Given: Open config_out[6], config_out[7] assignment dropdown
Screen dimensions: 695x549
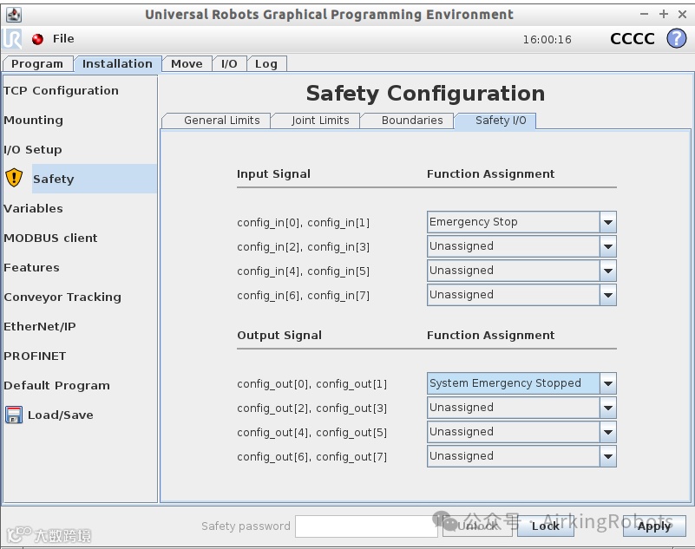Looking at the screenshot, I should [607, 456].
